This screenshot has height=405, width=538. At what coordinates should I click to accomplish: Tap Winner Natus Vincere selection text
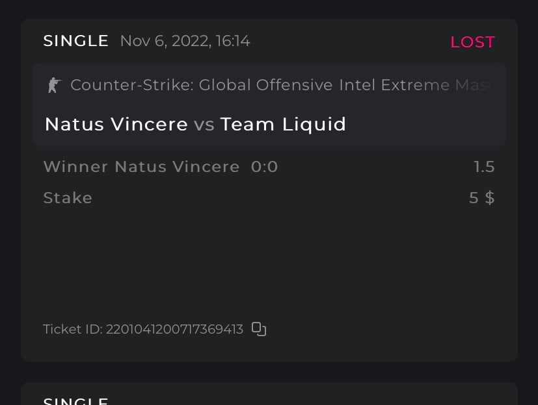(x=141, y=167)
